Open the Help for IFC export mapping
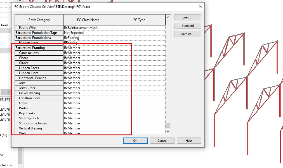Screen dimensions: 283x168 189,140
